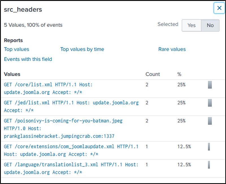
Task: Click the Count column header
Action: pos(153,74)
